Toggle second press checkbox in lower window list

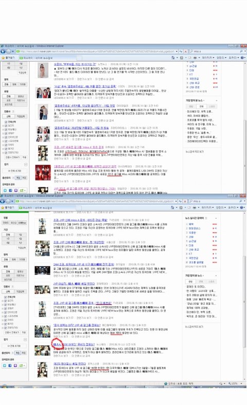6,301
